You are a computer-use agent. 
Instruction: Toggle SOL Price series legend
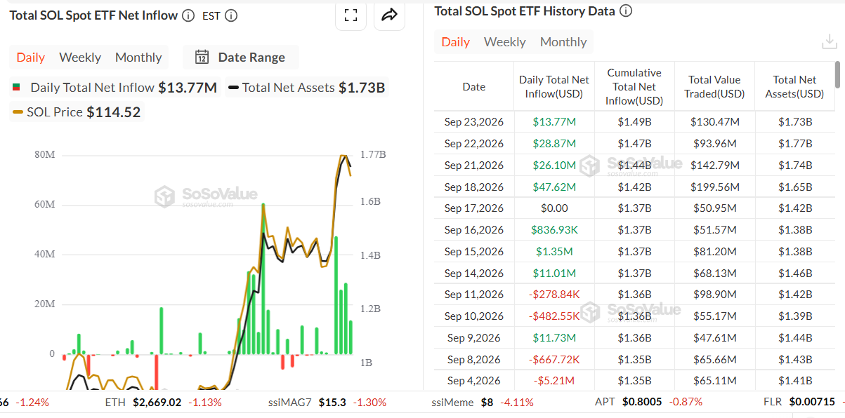coord(77,112)
